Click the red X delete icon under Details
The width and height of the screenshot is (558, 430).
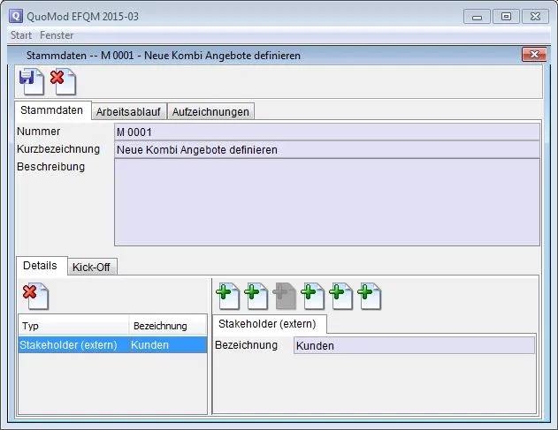[x=34, y=295]
